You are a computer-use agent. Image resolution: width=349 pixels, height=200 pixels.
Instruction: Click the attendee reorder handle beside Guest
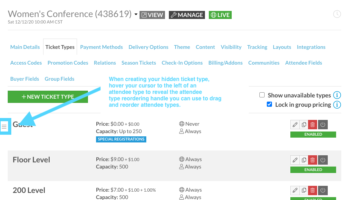[5, 126]
